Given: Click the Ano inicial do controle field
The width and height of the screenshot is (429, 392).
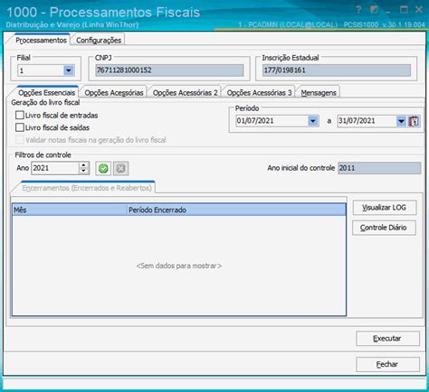Looking at the screenshot, I should [379, 168].
